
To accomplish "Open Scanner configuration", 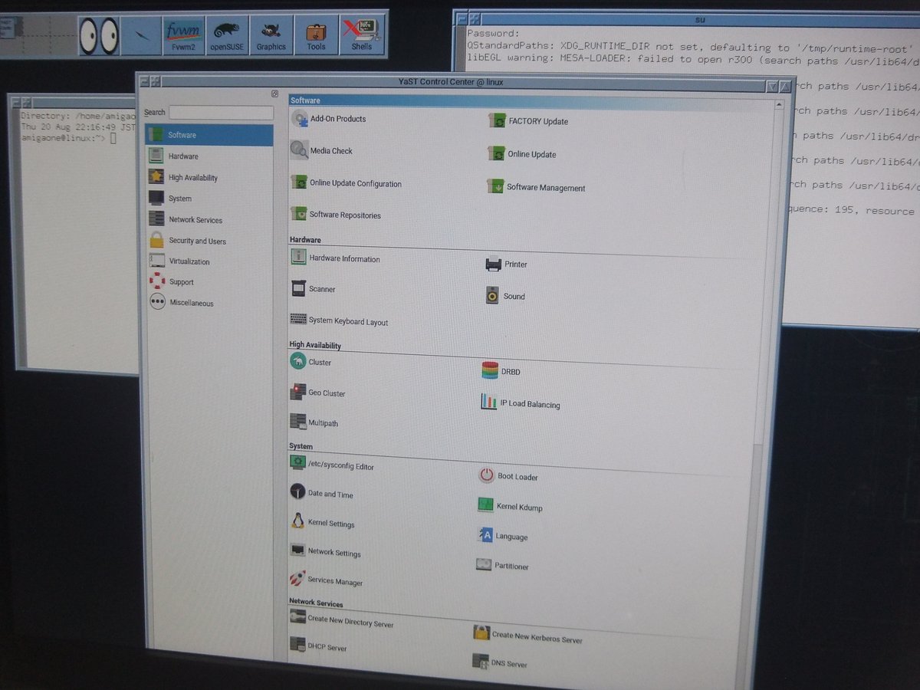I will 313,289.
